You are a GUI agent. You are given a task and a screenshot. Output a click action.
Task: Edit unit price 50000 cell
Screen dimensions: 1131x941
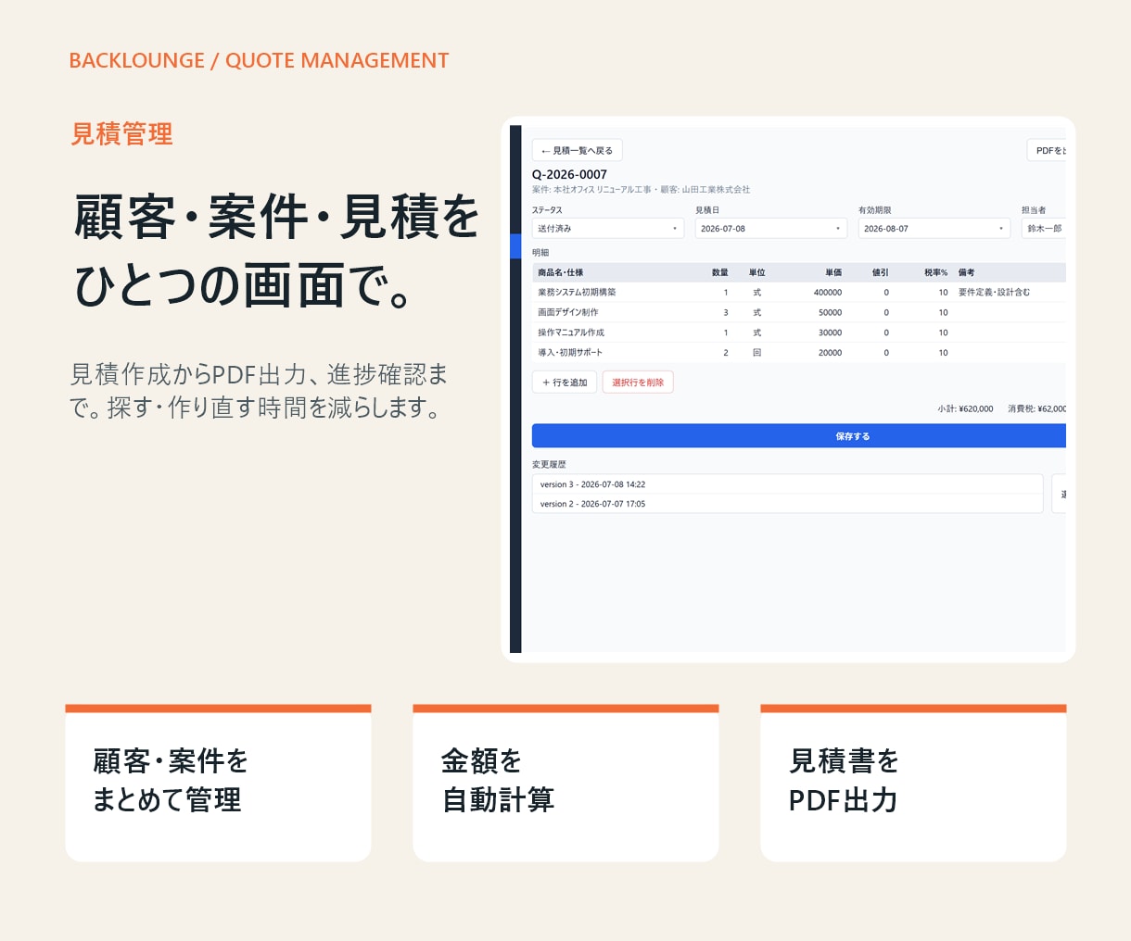pos(831,313)
